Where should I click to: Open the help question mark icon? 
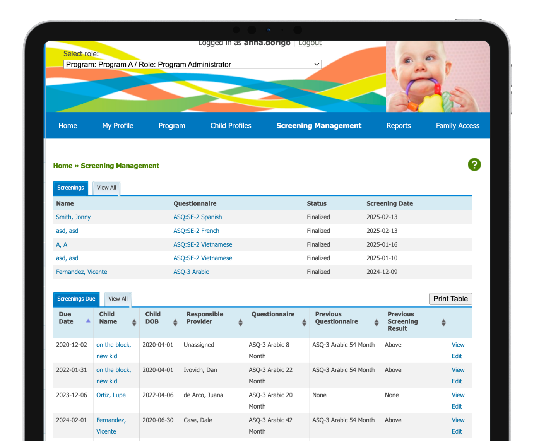(474, 164)
